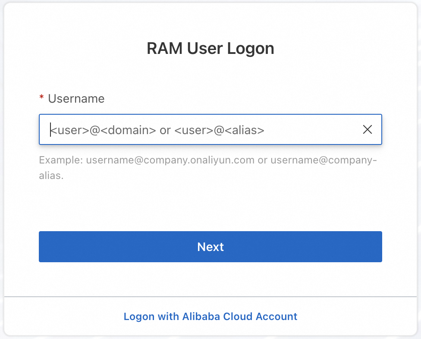
Task: Click the left edge of the Next button
Action: point(43,247)
